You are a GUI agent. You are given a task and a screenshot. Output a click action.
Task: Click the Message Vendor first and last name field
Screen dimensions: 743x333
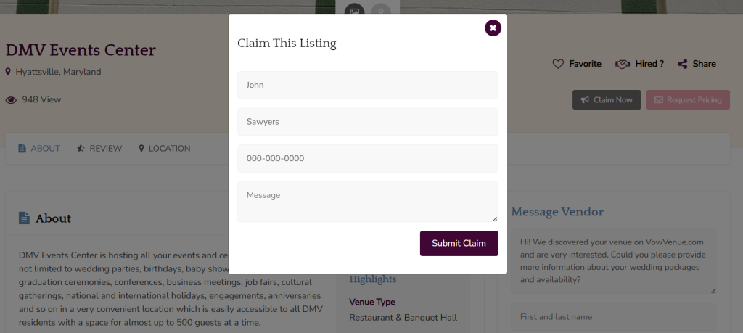click(x=613, y=317)
